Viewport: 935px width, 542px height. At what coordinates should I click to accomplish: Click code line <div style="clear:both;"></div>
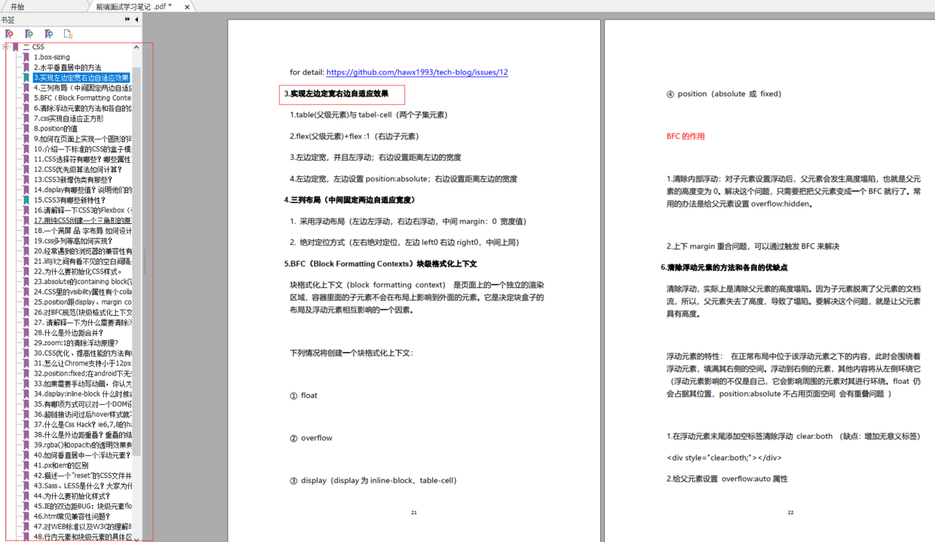click(x=724, y=458)
